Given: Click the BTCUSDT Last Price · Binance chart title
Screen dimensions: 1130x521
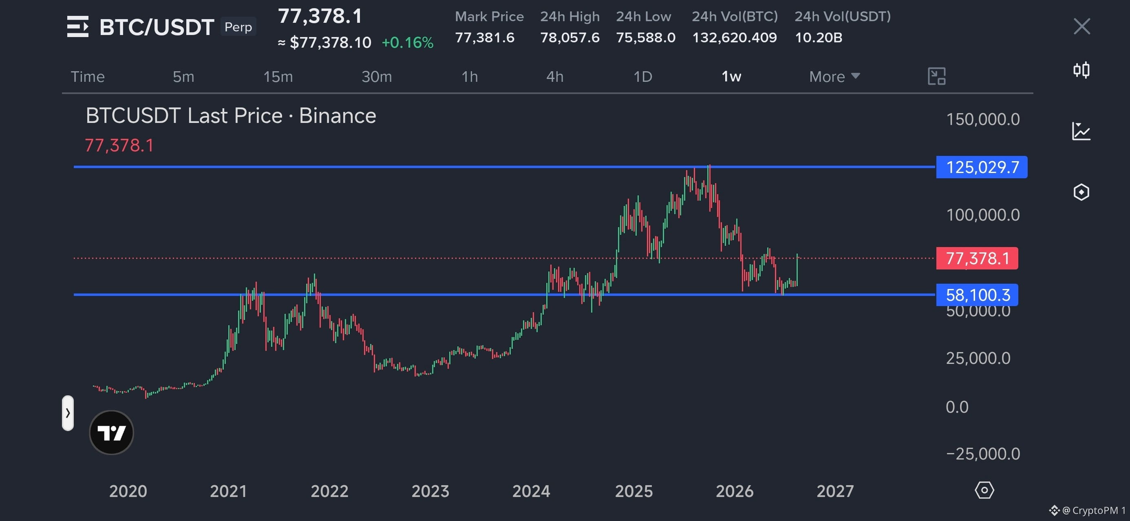Looking at the screenshot, I should 231,116.
